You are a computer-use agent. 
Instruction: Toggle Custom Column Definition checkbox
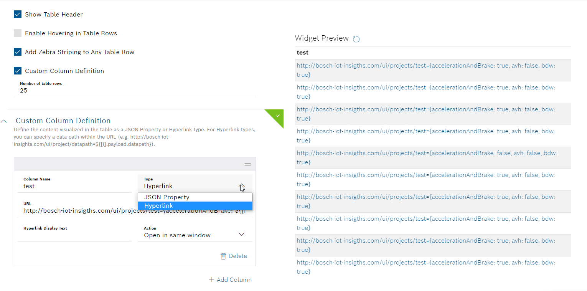tap(18, 71)
